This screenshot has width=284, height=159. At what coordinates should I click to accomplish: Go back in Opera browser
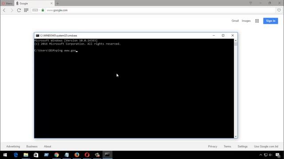pos(4,10)
